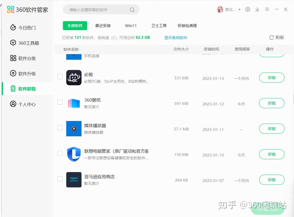Click the 360壁纸 app icon
This screenshot has width=294, height=217.
(x=74, y=103)
